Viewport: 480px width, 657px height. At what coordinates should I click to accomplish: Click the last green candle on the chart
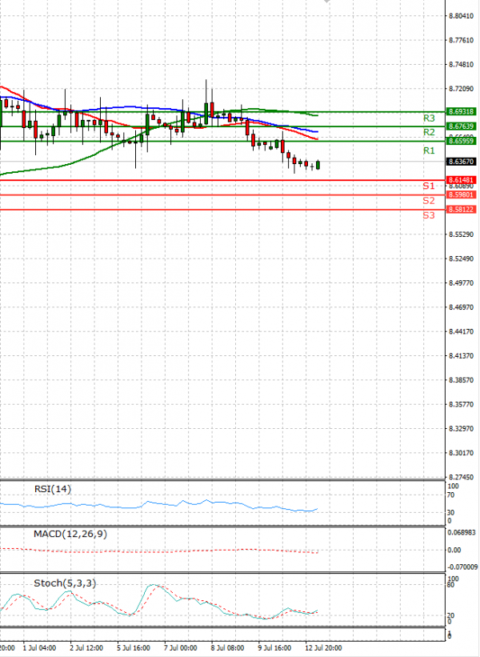318,165
